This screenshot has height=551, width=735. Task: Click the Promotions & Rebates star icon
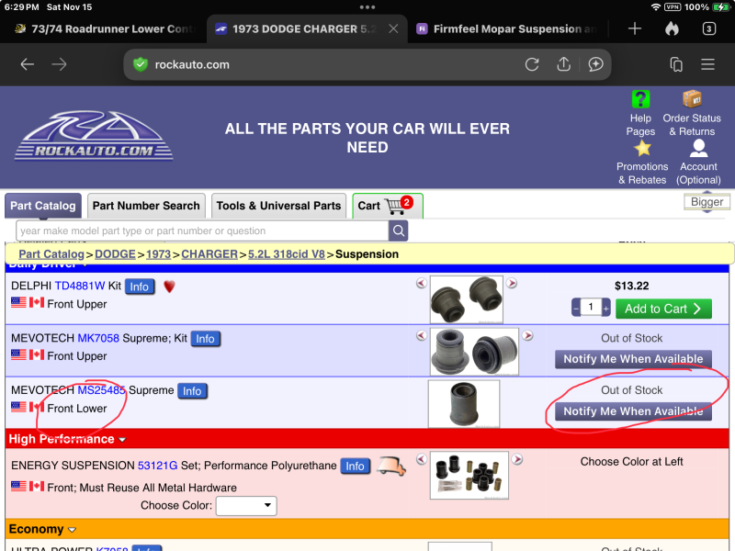tap(642, 148)
